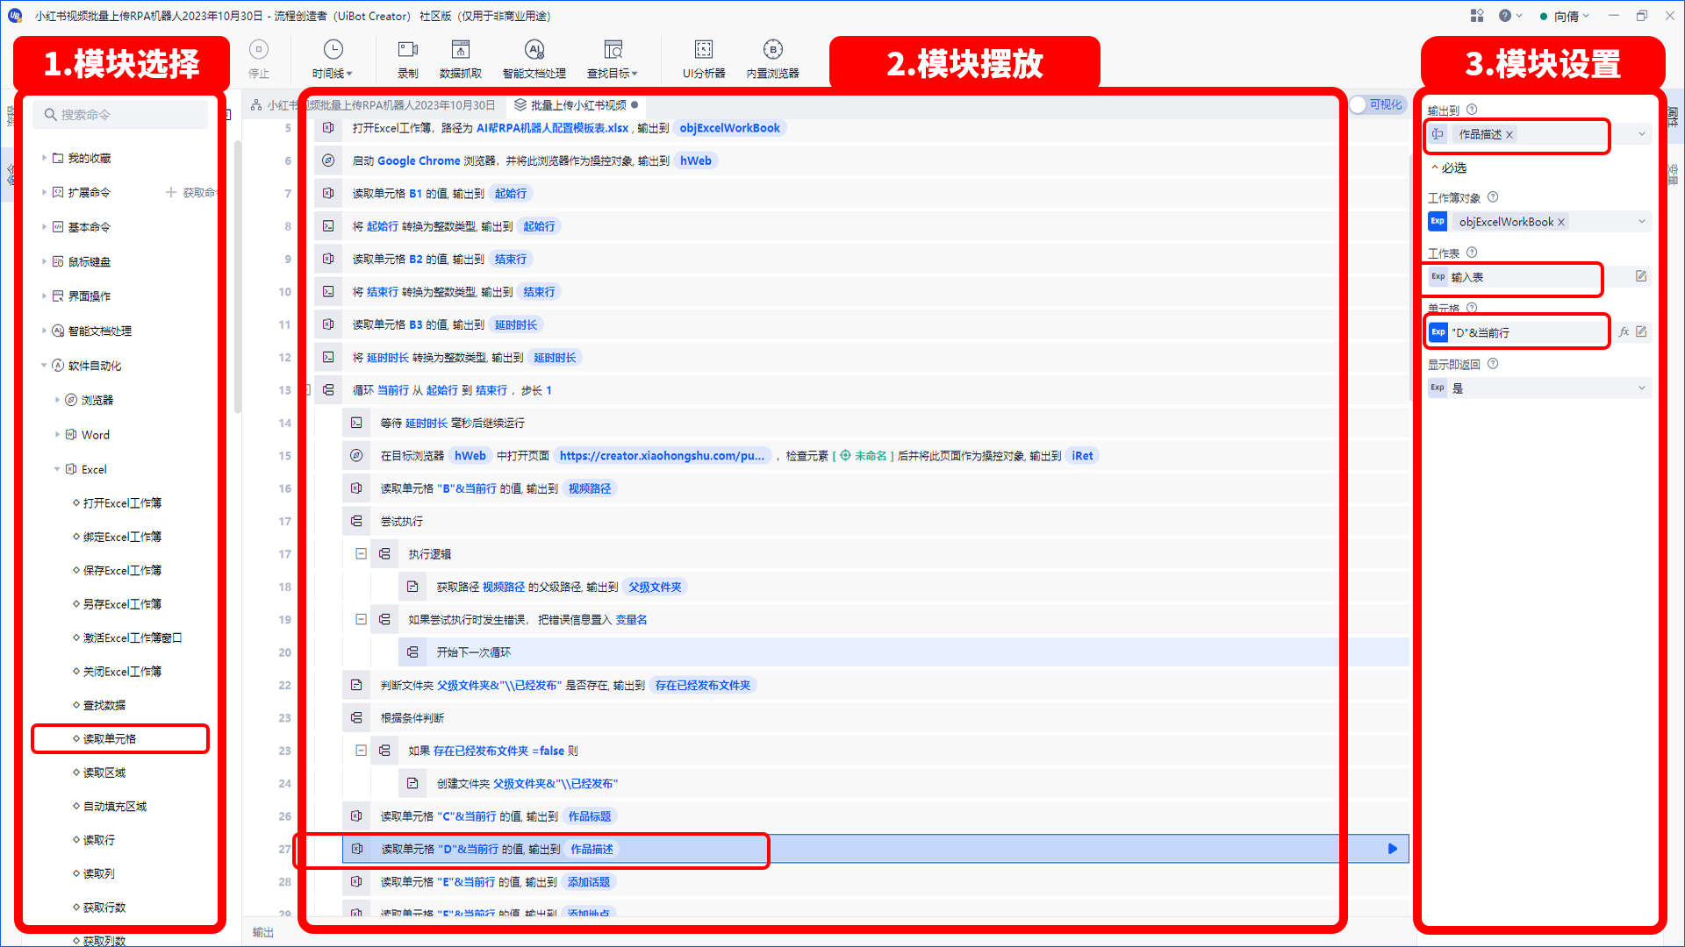Open the xiaohongshu creator URL on row 15
The width and height of the screenshot is (1685, 947).
tap(662, 456)
